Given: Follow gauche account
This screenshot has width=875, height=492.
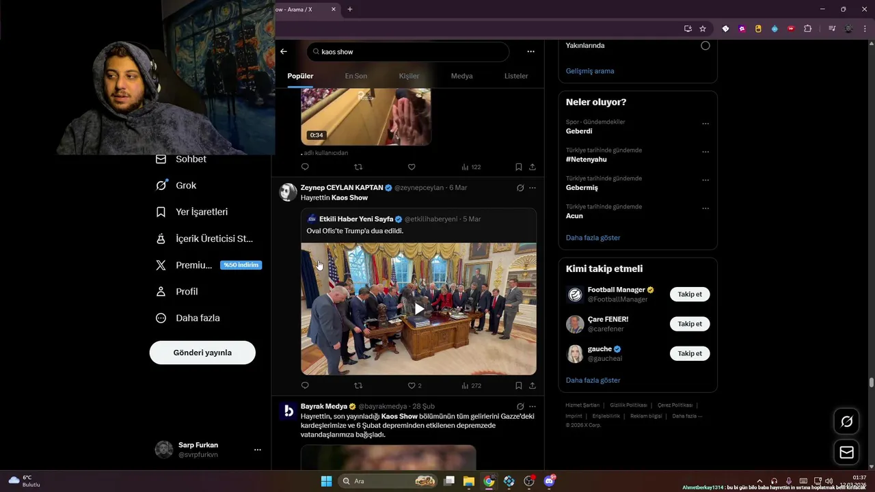Looking at the screenshot, I should [690, 353].
